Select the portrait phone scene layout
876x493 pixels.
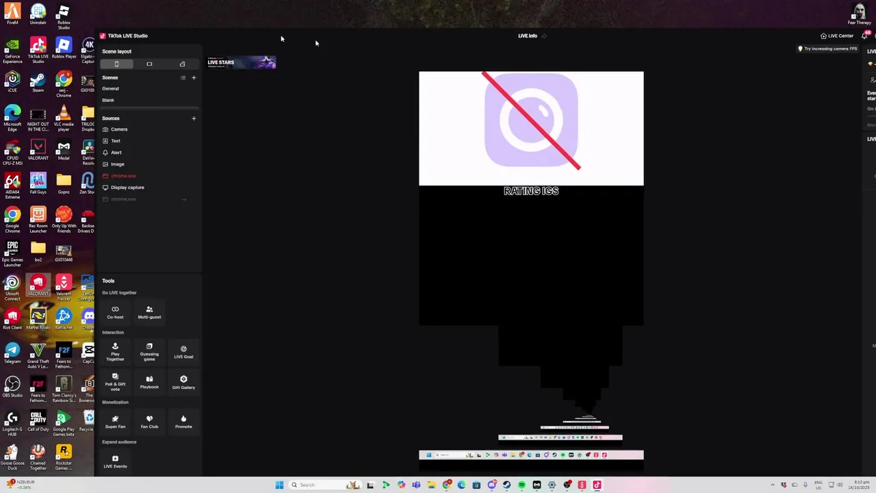coord(116,64)
